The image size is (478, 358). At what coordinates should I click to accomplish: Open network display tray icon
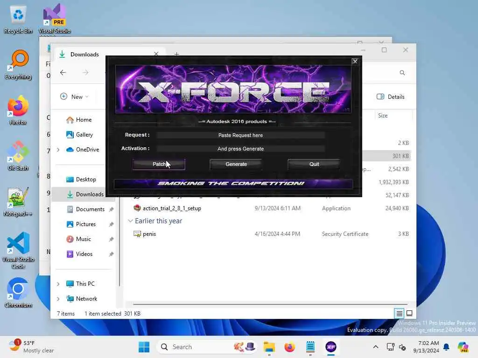pyautogui.click(x=390, y=347)
